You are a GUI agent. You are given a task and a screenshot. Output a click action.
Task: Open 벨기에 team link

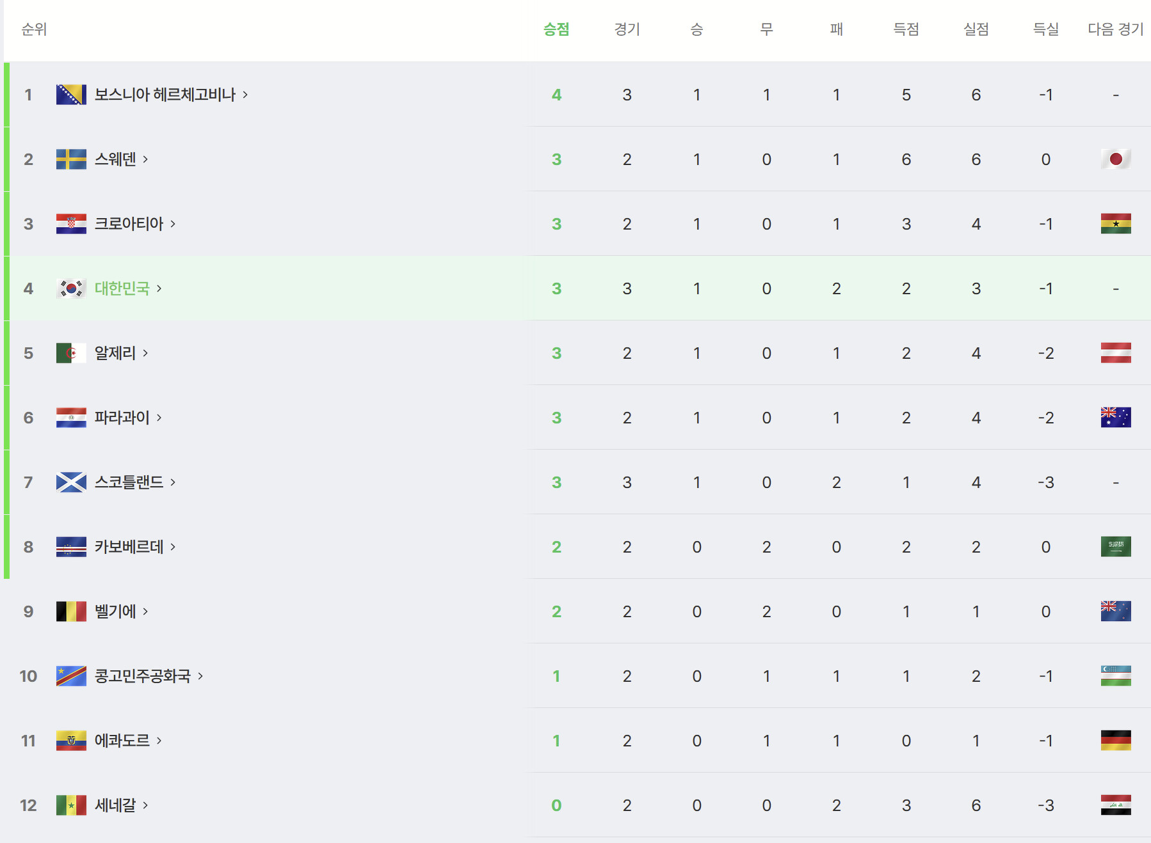(115, 611)
